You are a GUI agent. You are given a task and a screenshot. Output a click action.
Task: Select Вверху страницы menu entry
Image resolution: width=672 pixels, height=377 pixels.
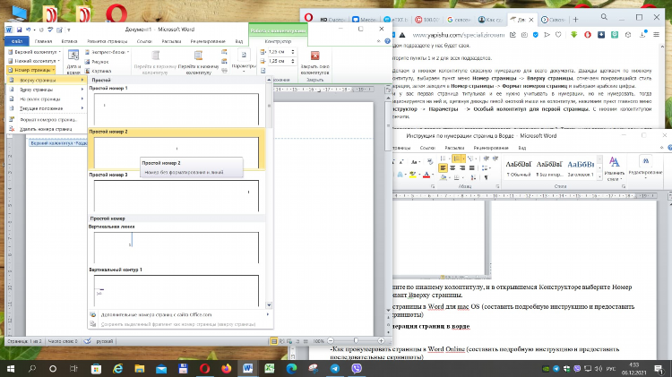pos(47,80)
